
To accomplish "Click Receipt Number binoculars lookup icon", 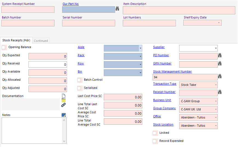I will (x=220, y=92).
